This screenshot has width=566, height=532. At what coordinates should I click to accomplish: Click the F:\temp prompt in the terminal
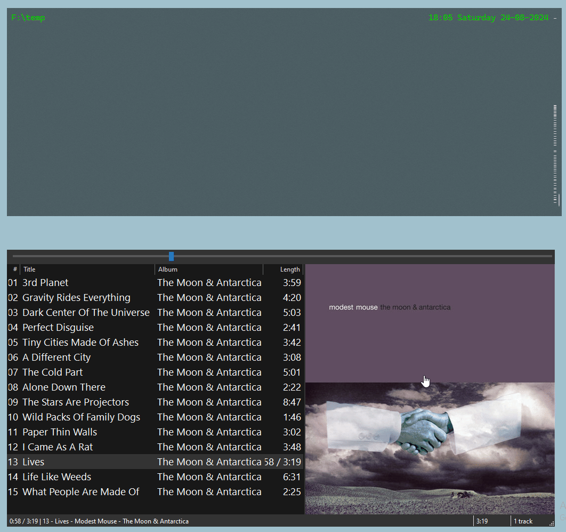[28, 18]
